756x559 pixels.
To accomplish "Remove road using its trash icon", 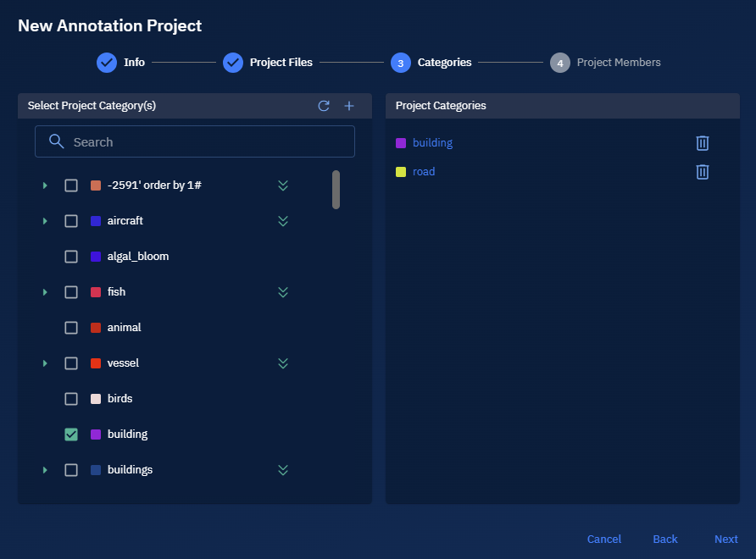I will tap(702, 172).
